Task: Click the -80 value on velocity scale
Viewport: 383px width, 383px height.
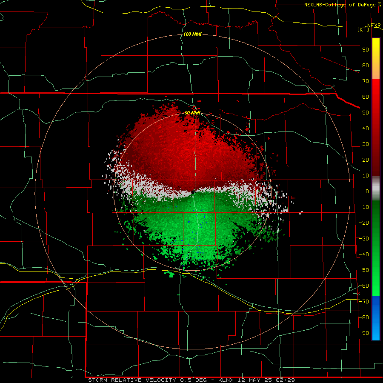Action: tap(364, 317)
